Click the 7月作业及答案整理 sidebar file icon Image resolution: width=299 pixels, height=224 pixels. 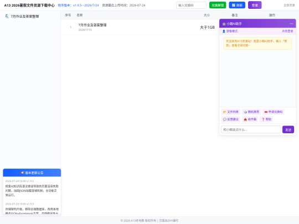pos(7,17)
